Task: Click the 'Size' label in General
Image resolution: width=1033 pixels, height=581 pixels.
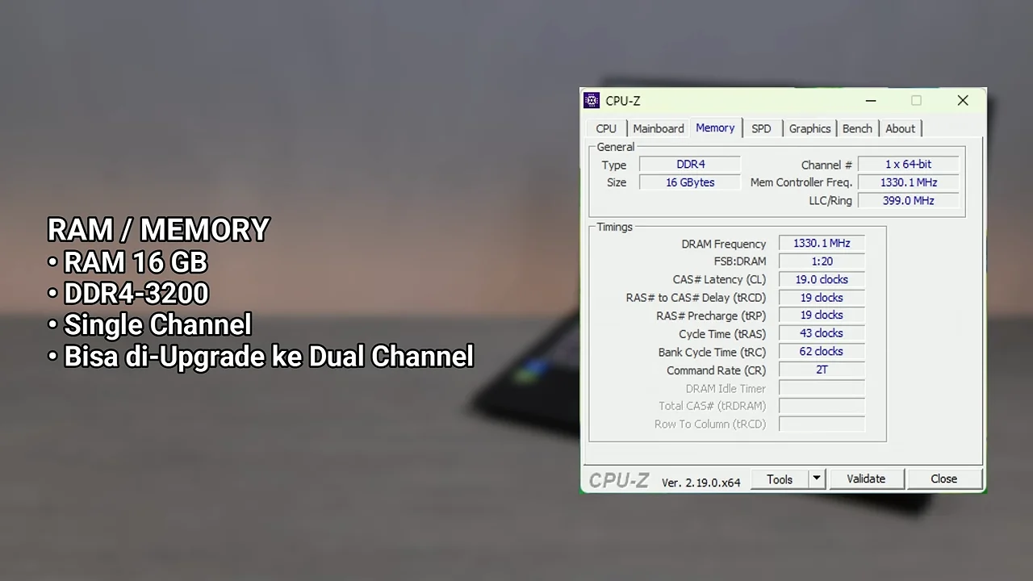Action: click(x=617, y=182)
